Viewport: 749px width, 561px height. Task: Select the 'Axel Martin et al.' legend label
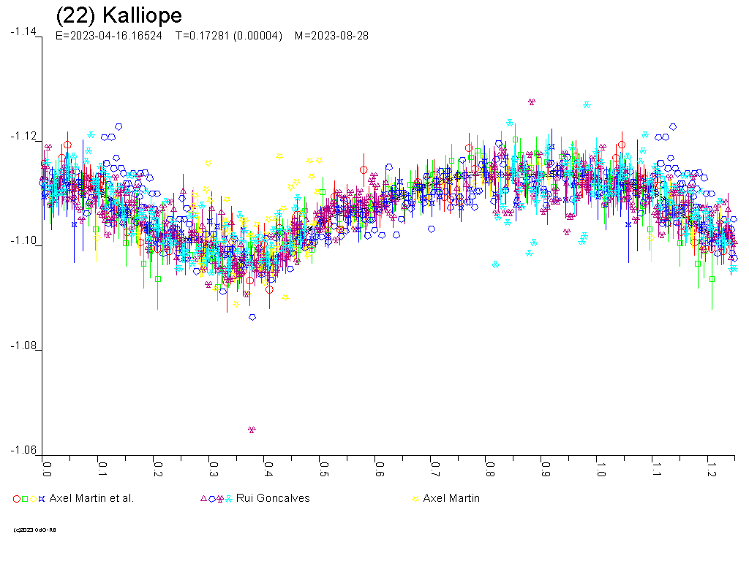coord(91,498)
